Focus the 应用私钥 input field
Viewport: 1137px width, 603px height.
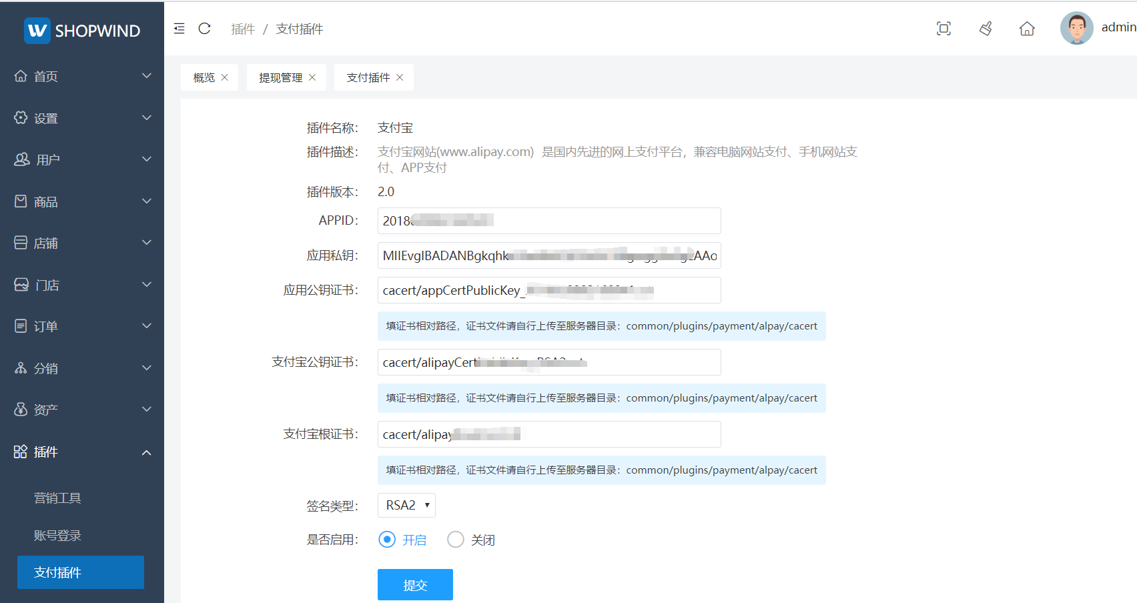549,255
